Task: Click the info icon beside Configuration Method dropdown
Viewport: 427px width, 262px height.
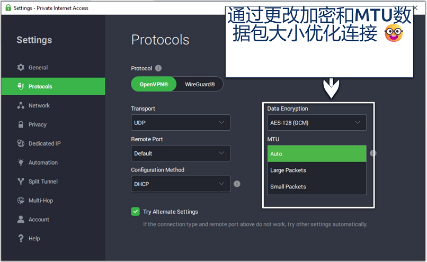Action: click(x=237, y=184)
